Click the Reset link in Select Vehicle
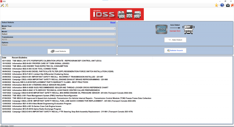Screen dimensions: 234x127 tap(113, 23)
